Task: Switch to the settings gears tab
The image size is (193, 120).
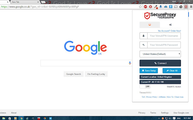Action: click(170, 25)
